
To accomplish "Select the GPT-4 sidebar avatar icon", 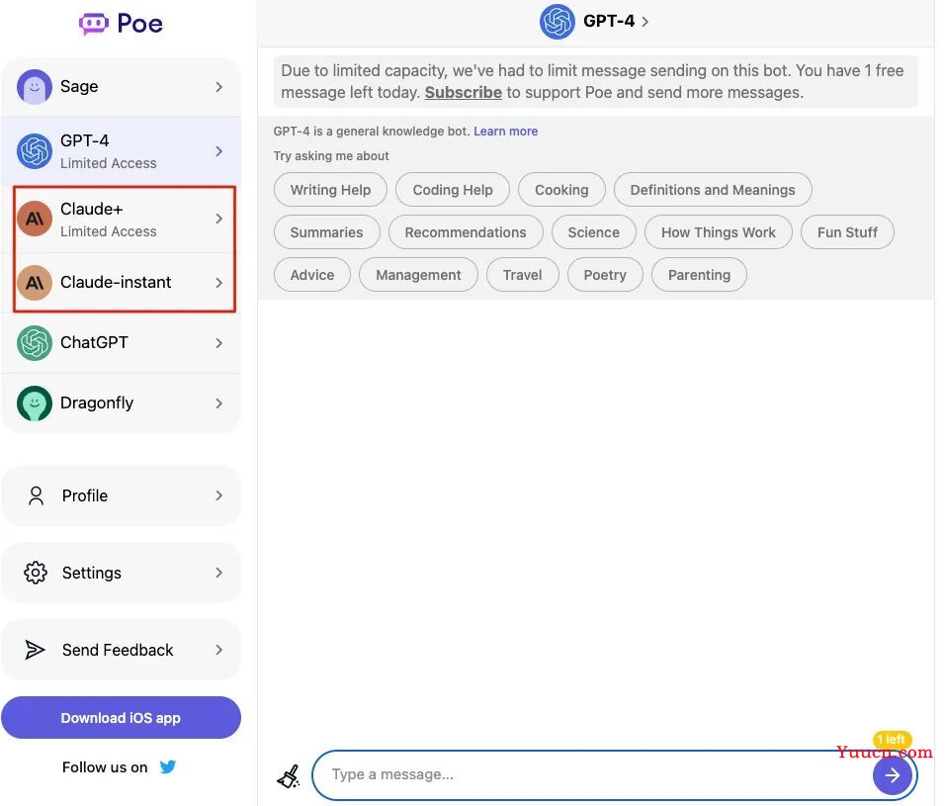I will click(x=35, y=150).
